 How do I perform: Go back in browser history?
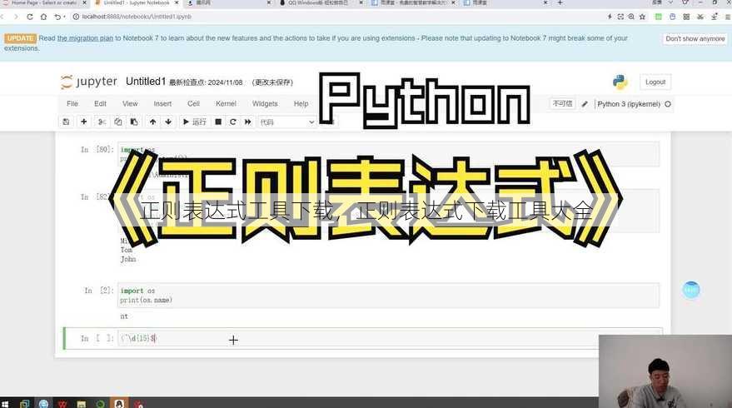2,17
